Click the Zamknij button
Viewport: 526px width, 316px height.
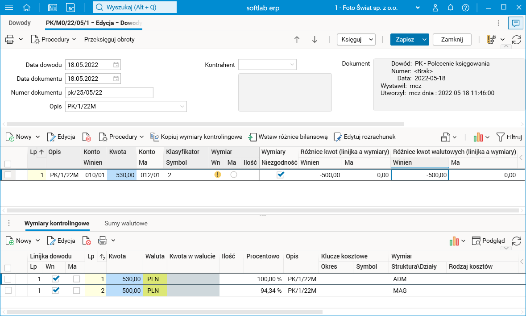[x=451, y=39]
